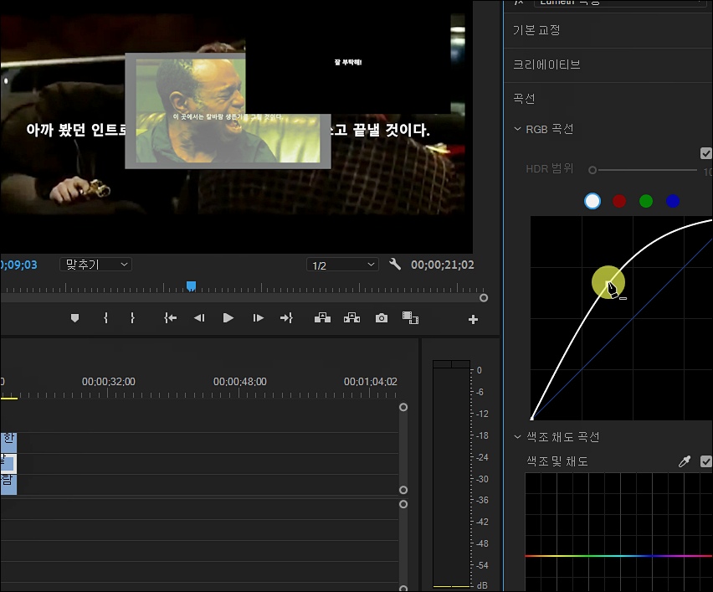Click the Extract button
Viewport: 713px width, 592px height.
pos(352,317)
